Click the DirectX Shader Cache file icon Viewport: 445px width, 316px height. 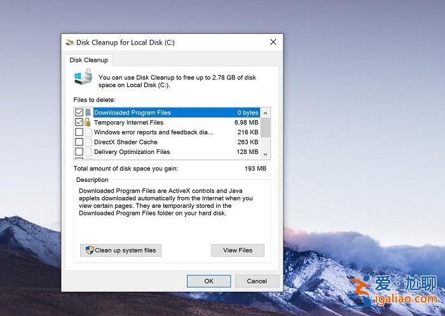(88, 142)
